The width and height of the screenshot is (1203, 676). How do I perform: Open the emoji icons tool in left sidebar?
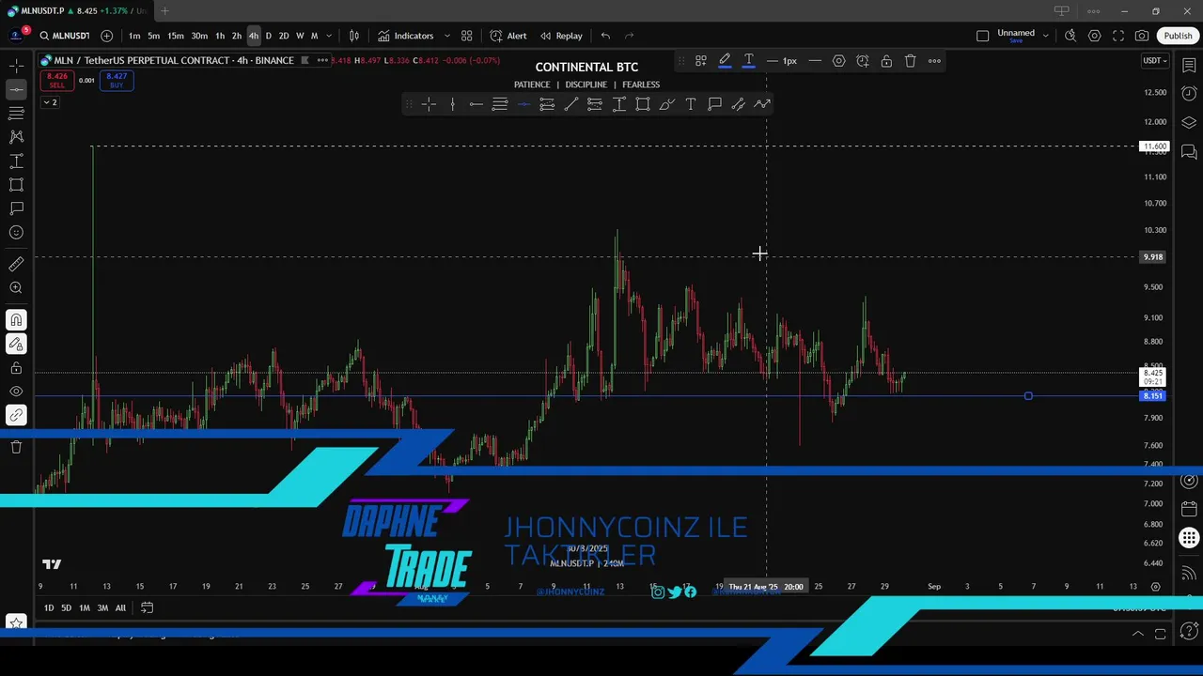pyautogui.click(x=16, y=233)
